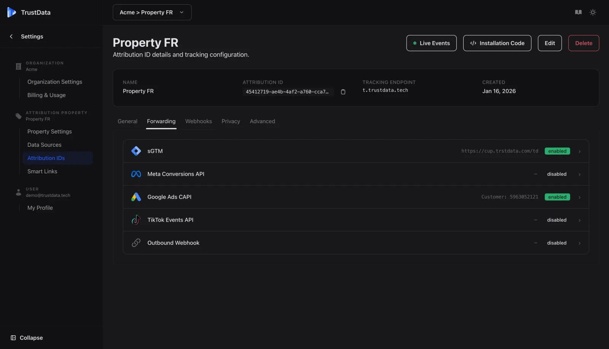Click the Attribution Property tag icon

[18, 116]
